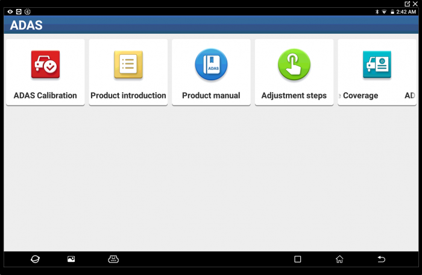Pick the Adjustment steps text label

294,95
